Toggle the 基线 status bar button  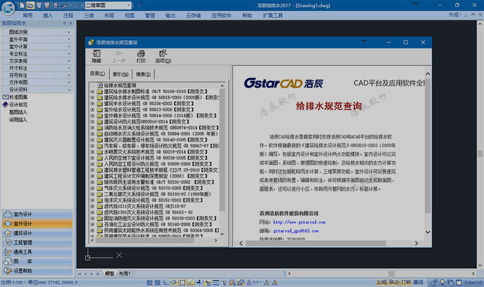click(418, 282)
